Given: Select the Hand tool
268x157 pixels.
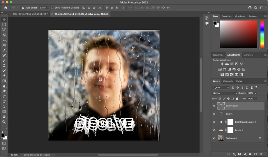Looking at the screenshot, I should 4,117.
